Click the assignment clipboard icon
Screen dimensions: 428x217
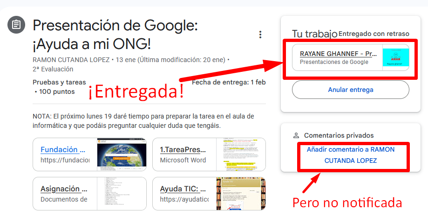(x=16, y=25)
